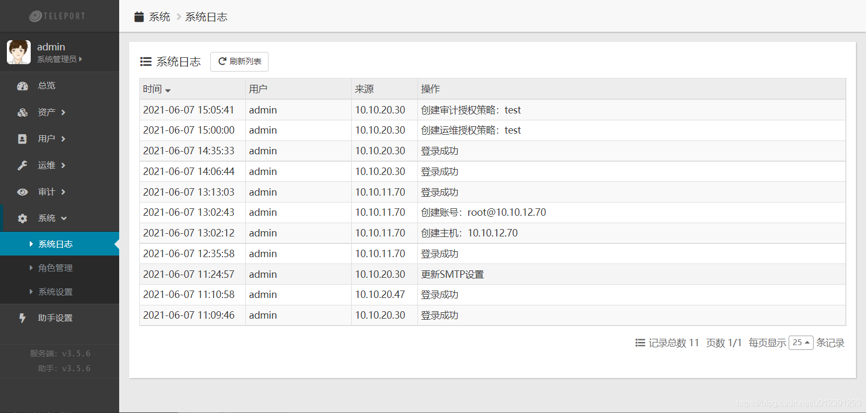Click the 总览 dashboard icon
Viewport: 866px width, 413px height.
pos(22,86)
